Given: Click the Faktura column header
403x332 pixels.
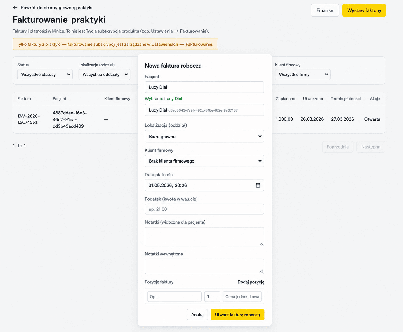Looking at the screenshot, I should click(x=24, y=99).
